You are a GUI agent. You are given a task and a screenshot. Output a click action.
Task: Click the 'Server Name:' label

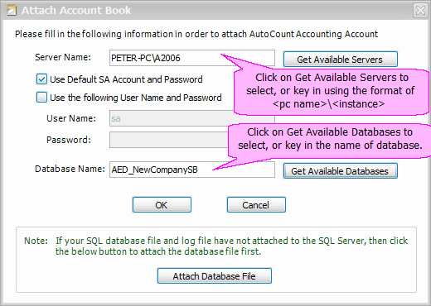pos(63,57)
